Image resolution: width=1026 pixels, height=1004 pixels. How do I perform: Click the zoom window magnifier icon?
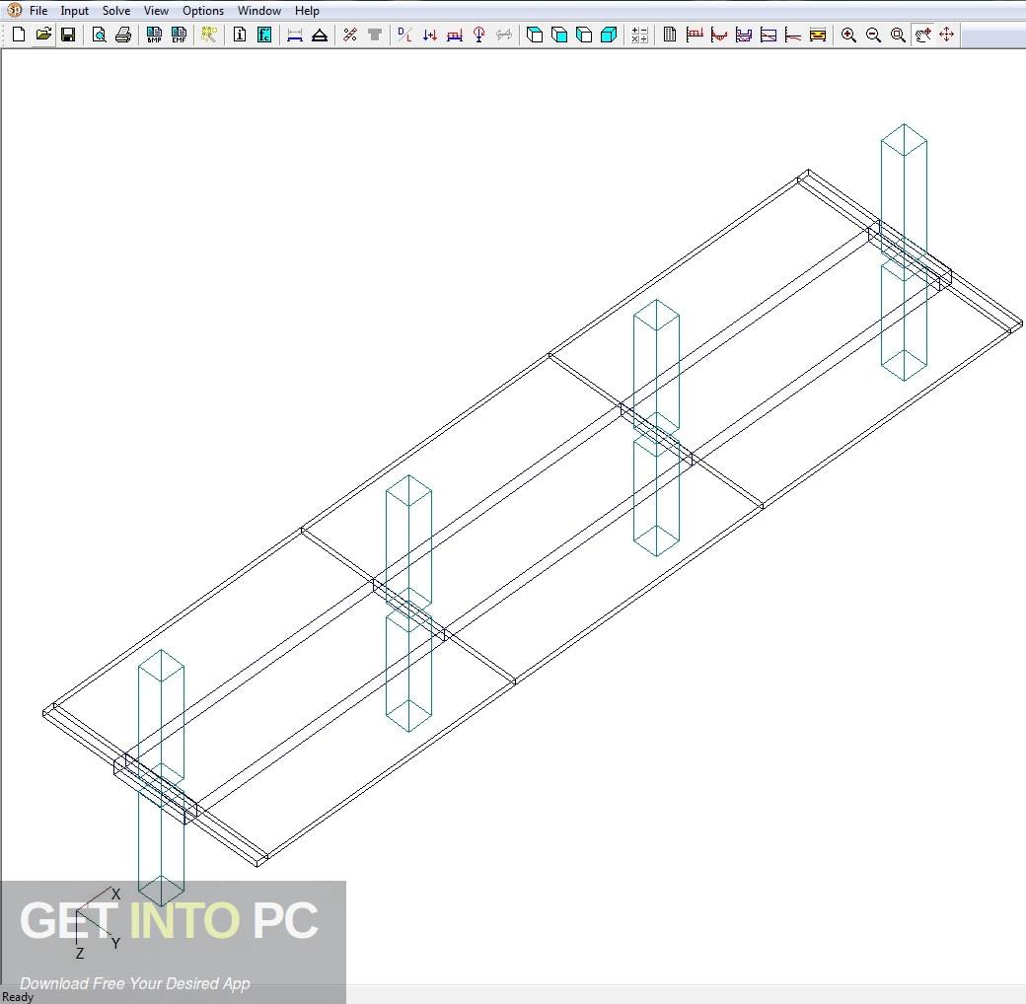(x=898, y=35)
